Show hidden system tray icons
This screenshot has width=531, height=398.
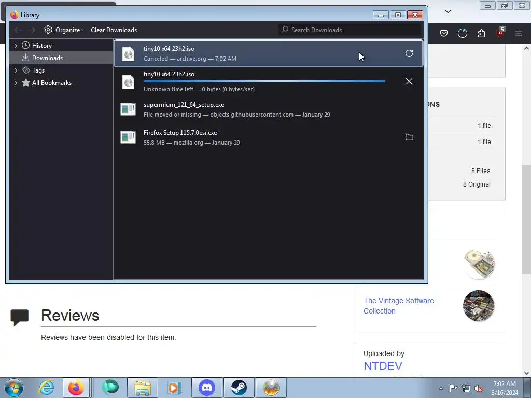point(441,388)
